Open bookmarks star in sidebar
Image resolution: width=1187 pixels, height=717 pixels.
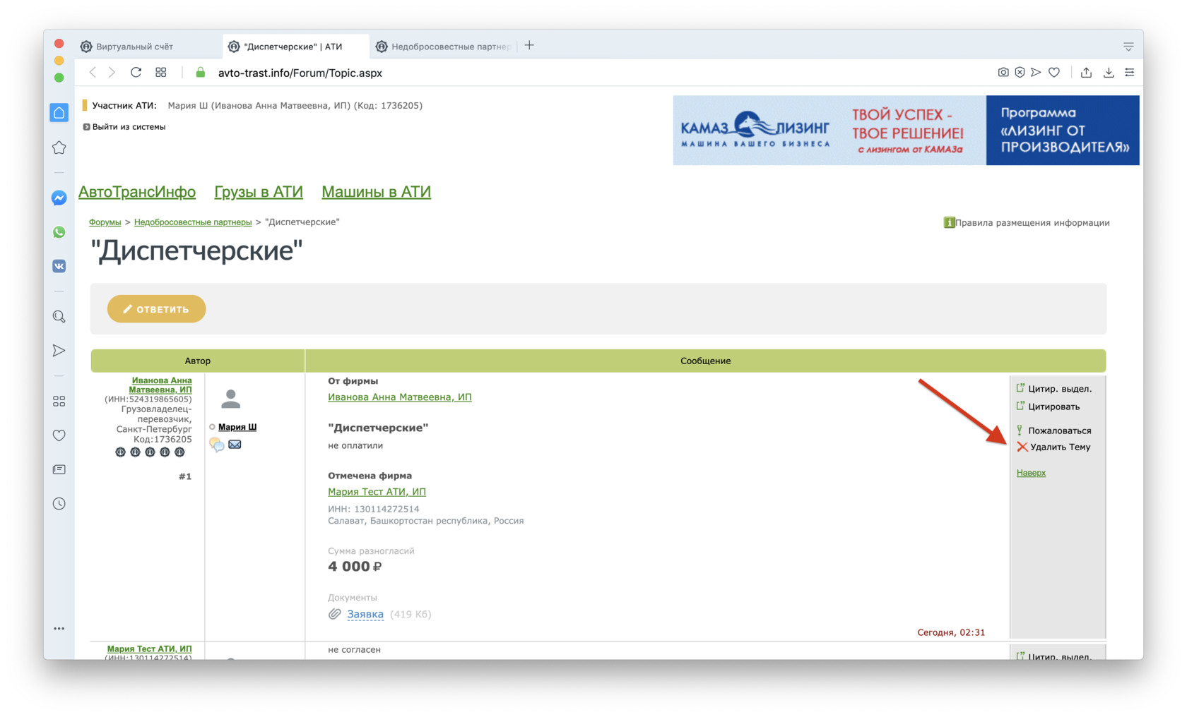[x=59, y=147]
